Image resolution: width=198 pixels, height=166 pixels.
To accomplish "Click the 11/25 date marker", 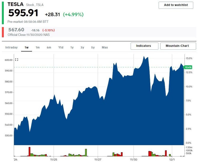I will tap(54, 159).
